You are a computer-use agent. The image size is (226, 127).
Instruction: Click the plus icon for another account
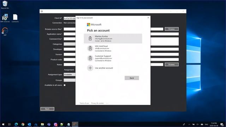click(x=90, y=68)
